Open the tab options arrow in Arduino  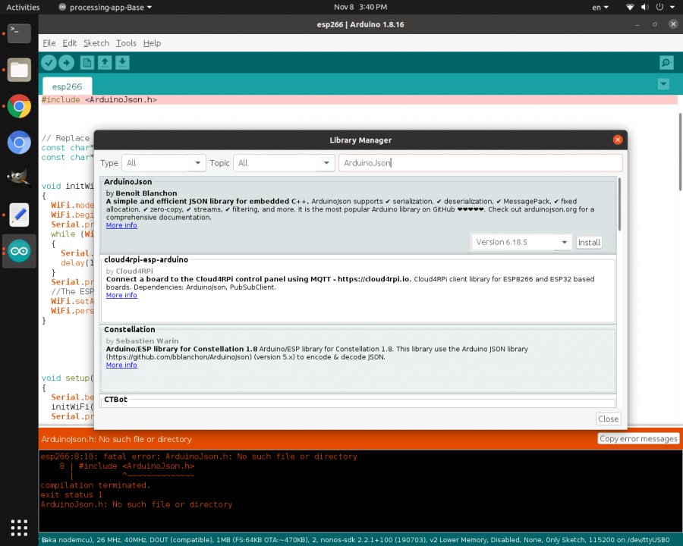tap(663, 84)
